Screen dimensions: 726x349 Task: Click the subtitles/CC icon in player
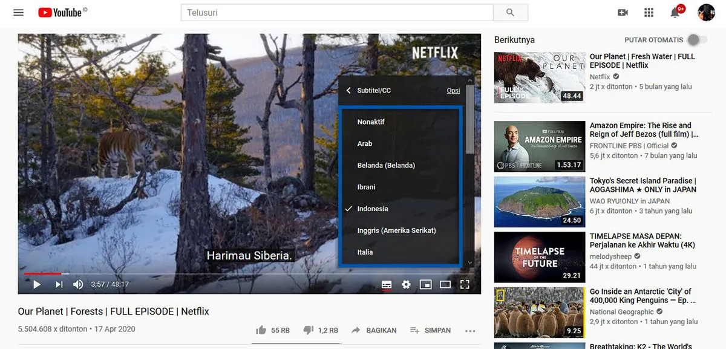[x=386, y=284]
